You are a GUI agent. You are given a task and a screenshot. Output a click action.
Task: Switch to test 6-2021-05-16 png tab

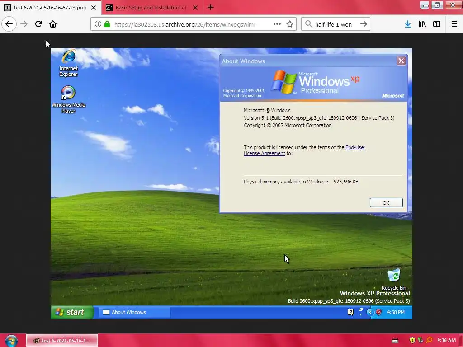click(x=50, y=8)
